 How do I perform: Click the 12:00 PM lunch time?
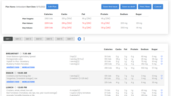22,87
